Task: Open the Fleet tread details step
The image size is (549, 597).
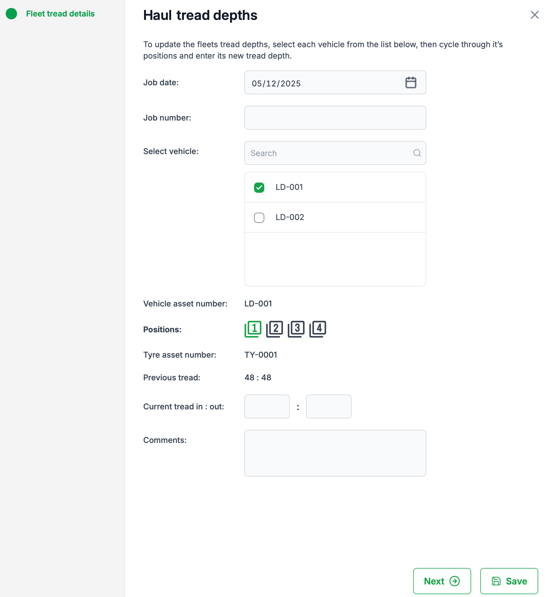Action: (60, 14)
